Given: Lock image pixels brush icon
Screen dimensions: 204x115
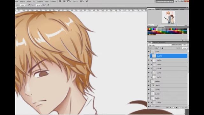Looking at the screenshot, I should (x=158, y=48).
